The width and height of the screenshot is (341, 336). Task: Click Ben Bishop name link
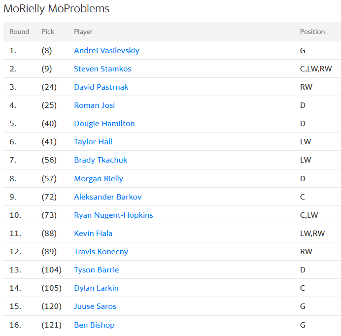point(94,325)
